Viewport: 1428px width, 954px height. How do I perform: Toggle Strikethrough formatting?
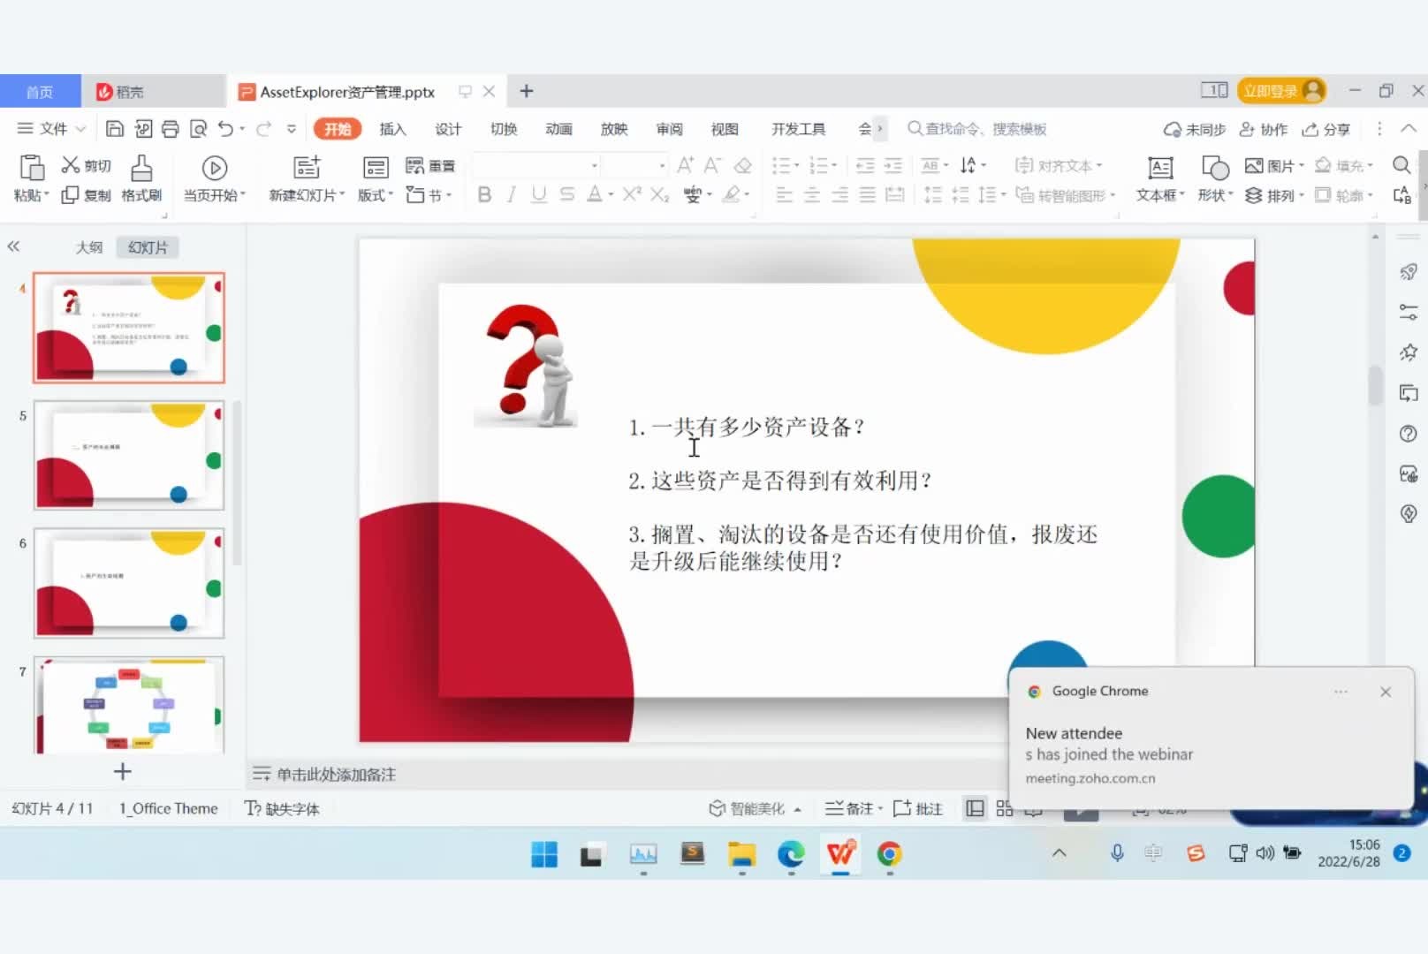coord(567,194)
